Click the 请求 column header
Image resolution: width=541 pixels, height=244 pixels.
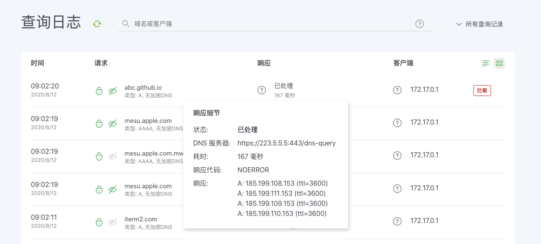point(101,63)
